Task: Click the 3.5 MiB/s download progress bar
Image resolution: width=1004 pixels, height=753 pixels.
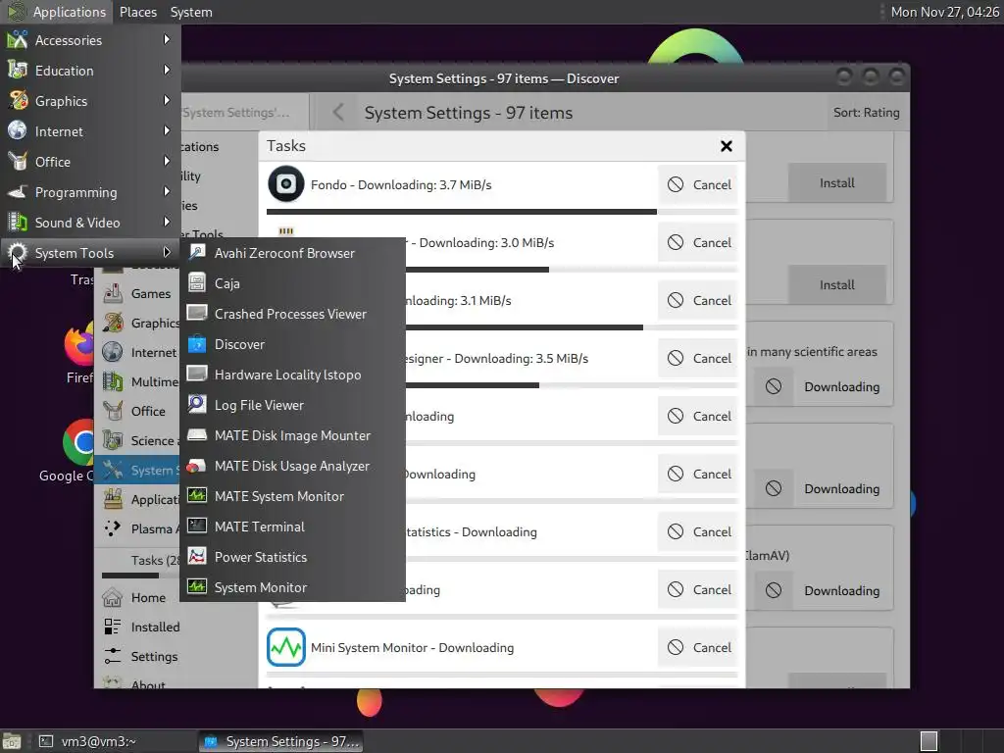Action: pyautogui.click(x=572, y=385)
